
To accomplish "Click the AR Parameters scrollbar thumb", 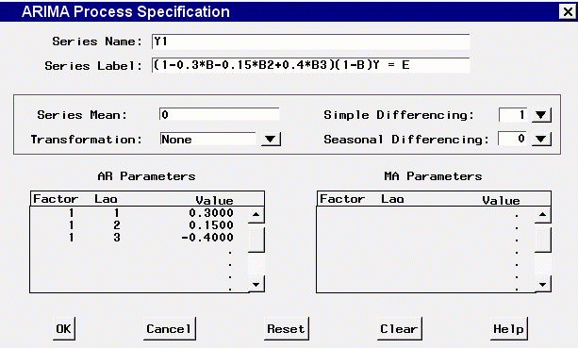I will pos(256,240).
